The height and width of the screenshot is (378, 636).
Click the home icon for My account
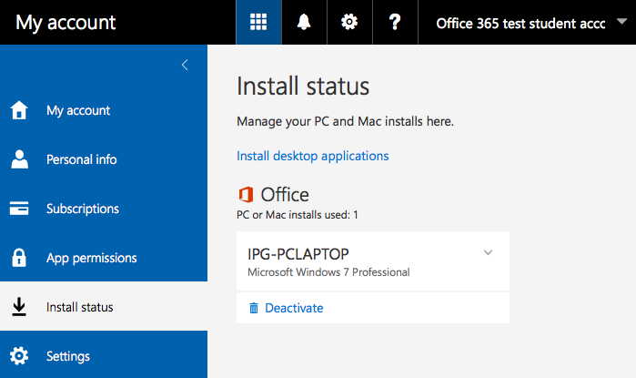pyautogui.click(x=19, y=110)
